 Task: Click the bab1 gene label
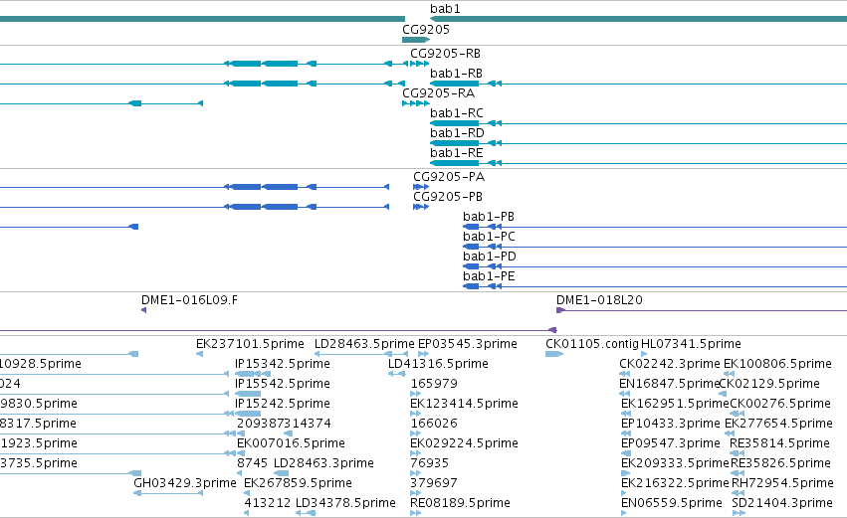pos(445,9)
